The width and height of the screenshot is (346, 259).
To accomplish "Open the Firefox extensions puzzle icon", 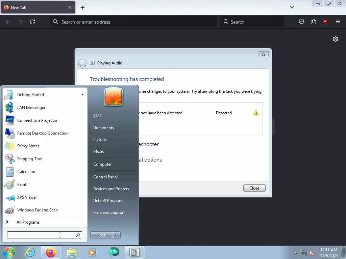I will tap(314, 22).
